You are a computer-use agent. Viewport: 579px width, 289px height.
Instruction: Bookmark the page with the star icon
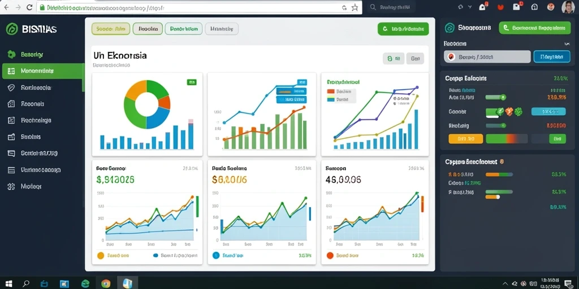355,7
